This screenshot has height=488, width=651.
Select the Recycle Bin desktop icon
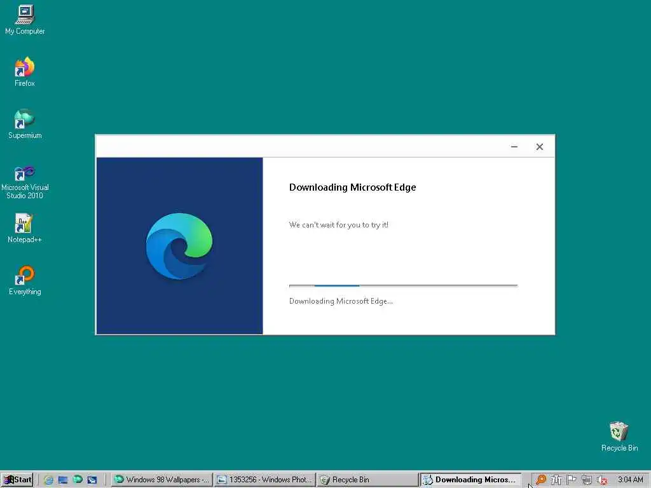[x=619, y=437]
